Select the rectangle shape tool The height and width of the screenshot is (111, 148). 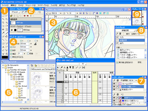tap(3, 43)
